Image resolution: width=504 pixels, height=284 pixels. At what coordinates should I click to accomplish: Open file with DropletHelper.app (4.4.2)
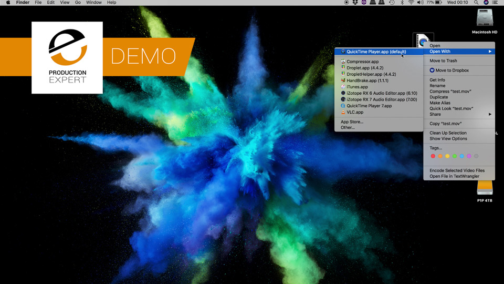point(379,74)
